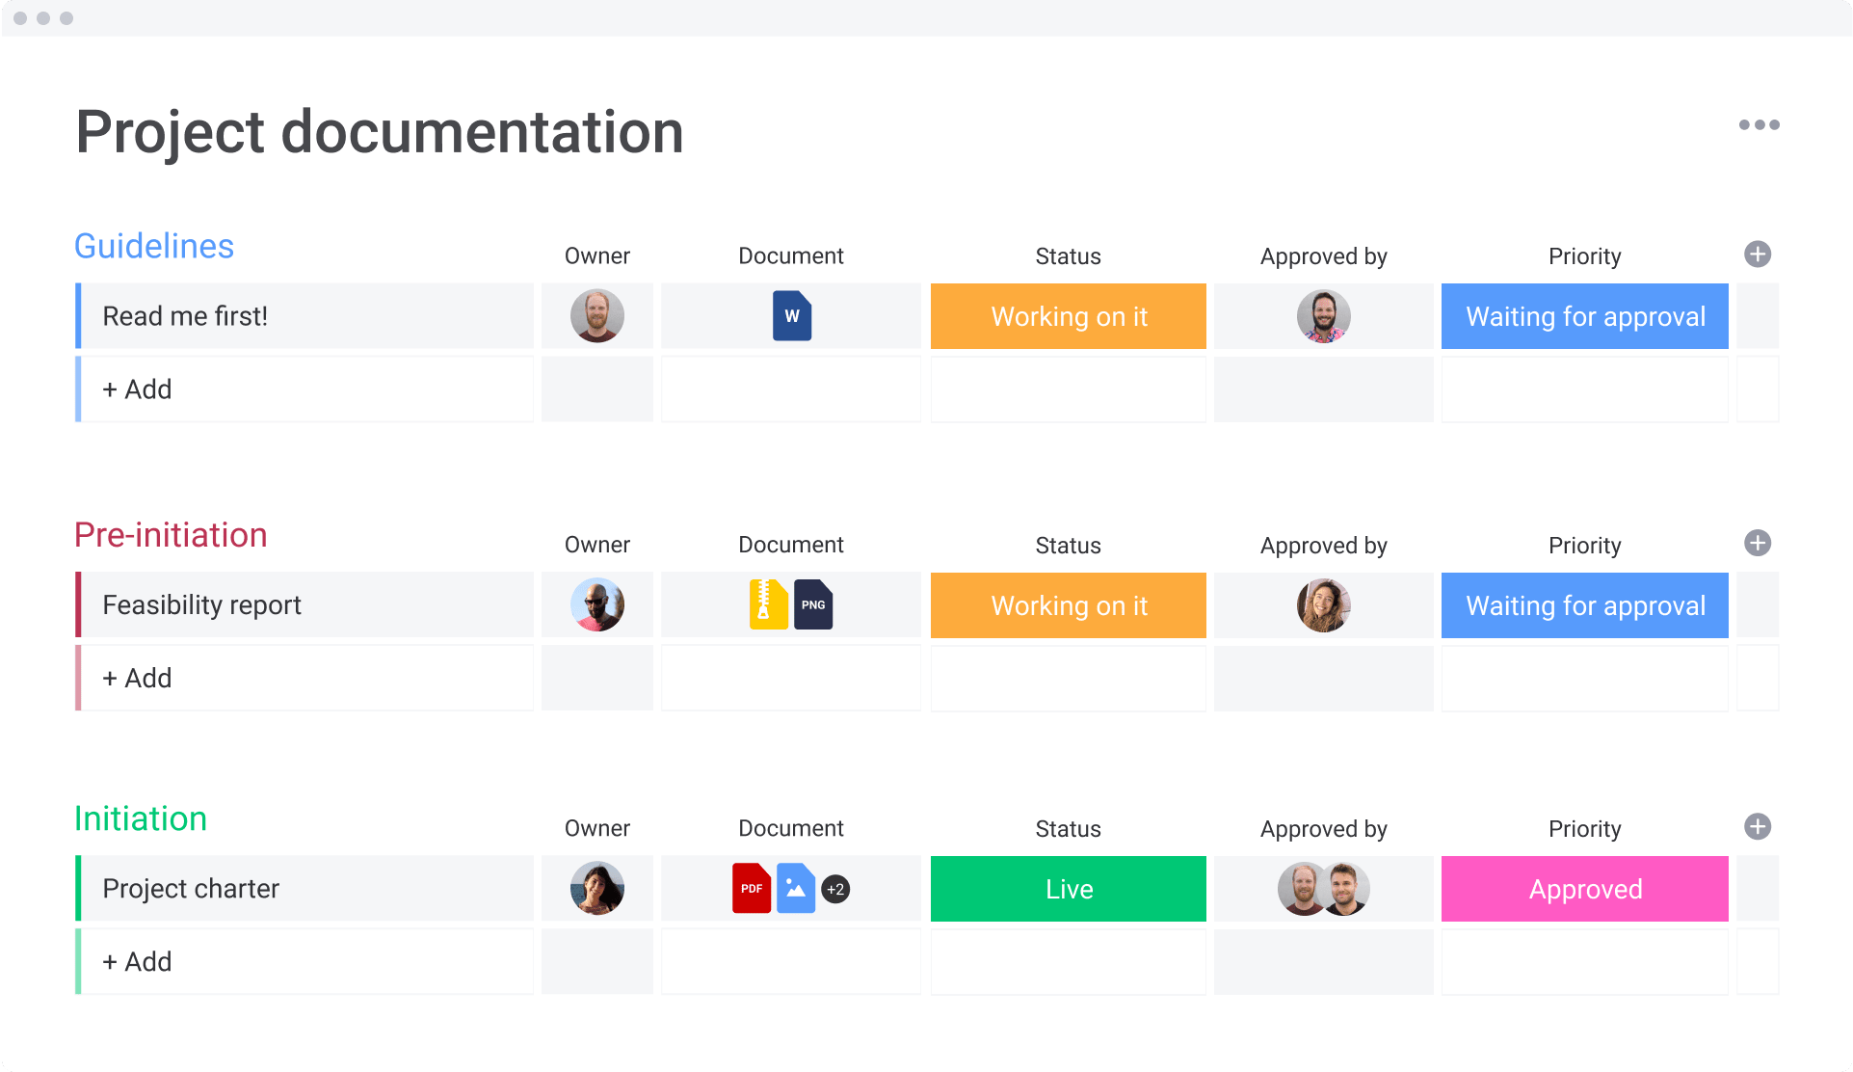Screen dimensions: 1853x1072
Task: Open the owner avatar for Feasibility report
Action: (x=596, y=604)
